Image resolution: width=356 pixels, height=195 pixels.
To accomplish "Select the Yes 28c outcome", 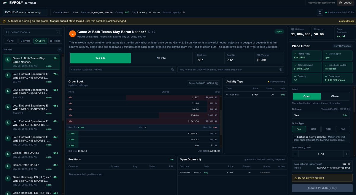I will 100,58.
